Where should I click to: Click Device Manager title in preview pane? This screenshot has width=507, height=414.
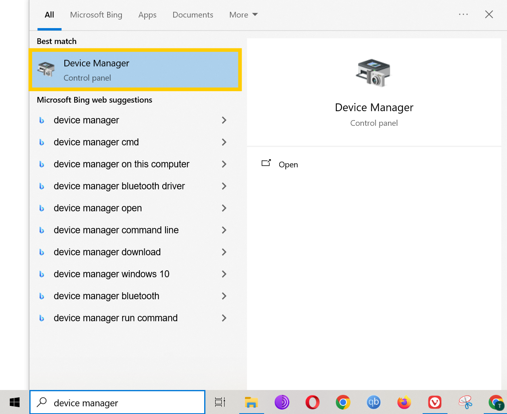click(374, 107)
